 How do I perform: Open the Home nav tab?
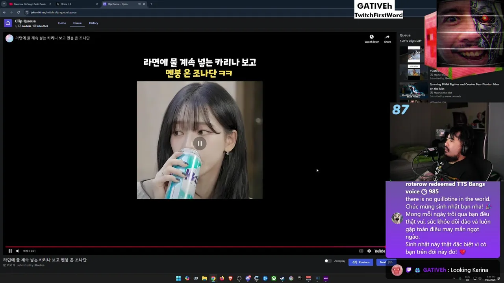coord(62,23)
